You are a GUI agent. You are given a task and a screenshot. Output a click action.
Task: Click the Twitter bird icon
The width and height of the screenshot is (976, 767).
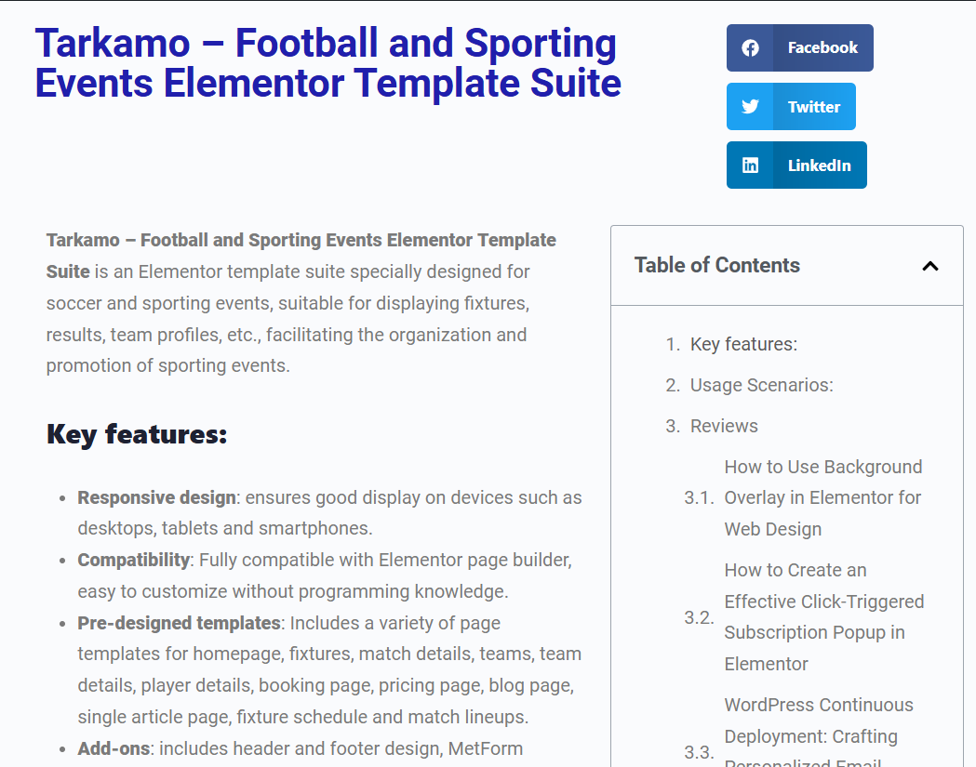(750, 107)
